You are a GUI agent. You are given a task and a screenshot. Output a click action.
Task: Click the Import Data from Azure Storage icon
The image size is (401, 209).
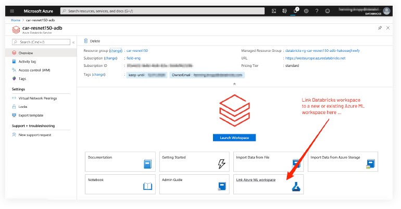[370, 164]
